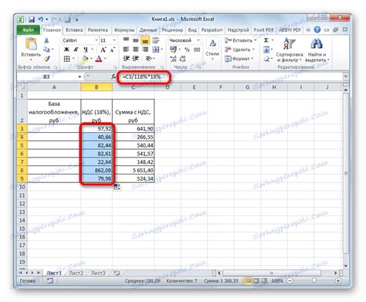
Task: Open Excel Help question mark icon
Action: click(x=317, y=29)
